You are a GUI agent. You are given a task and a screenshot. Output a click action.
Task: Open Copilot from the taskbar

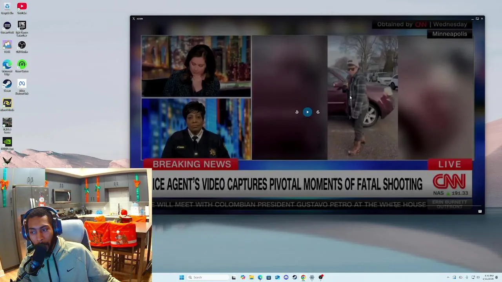coord(243,277)
